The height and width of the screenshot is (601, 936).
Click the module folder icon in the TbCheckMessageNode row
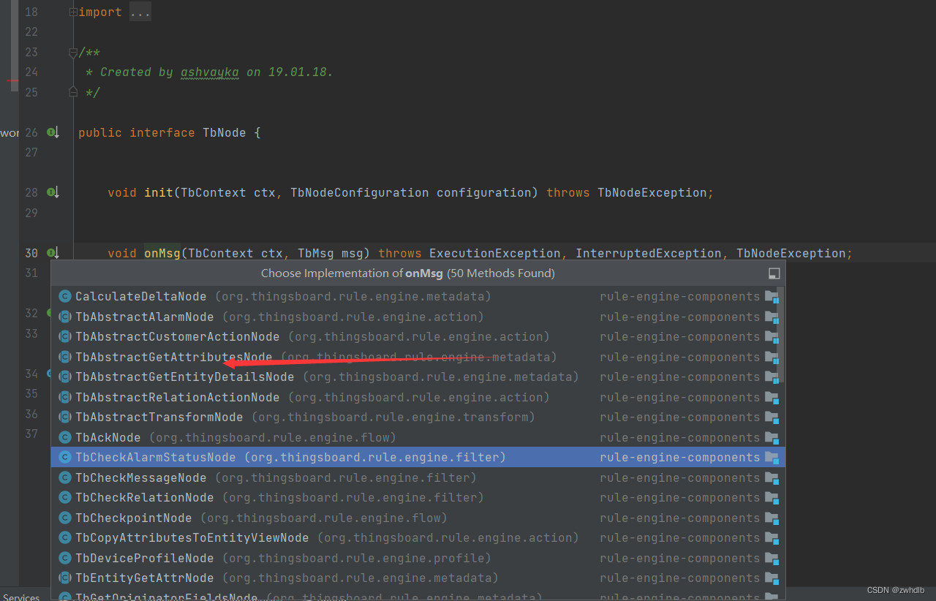point(771,477)
